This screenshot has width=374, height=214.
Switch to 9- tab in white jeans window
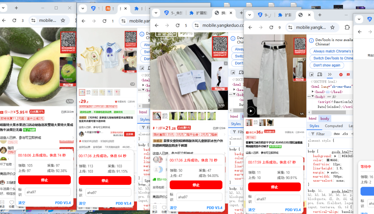pyautogui.click(x=265, y=15)
